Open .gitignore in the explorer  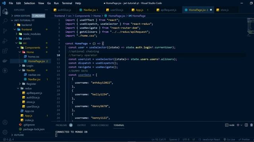tap(29, 125)
